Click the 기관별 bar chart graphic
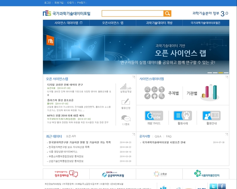The width and height of the screenshot is (237, 189). click(x=209, y=92)
